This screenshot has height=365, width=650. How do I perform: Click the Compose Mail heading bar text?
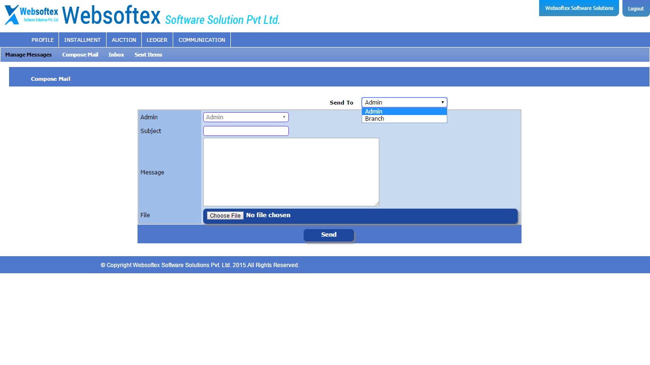pyautogui.click(x=50, y=79)
